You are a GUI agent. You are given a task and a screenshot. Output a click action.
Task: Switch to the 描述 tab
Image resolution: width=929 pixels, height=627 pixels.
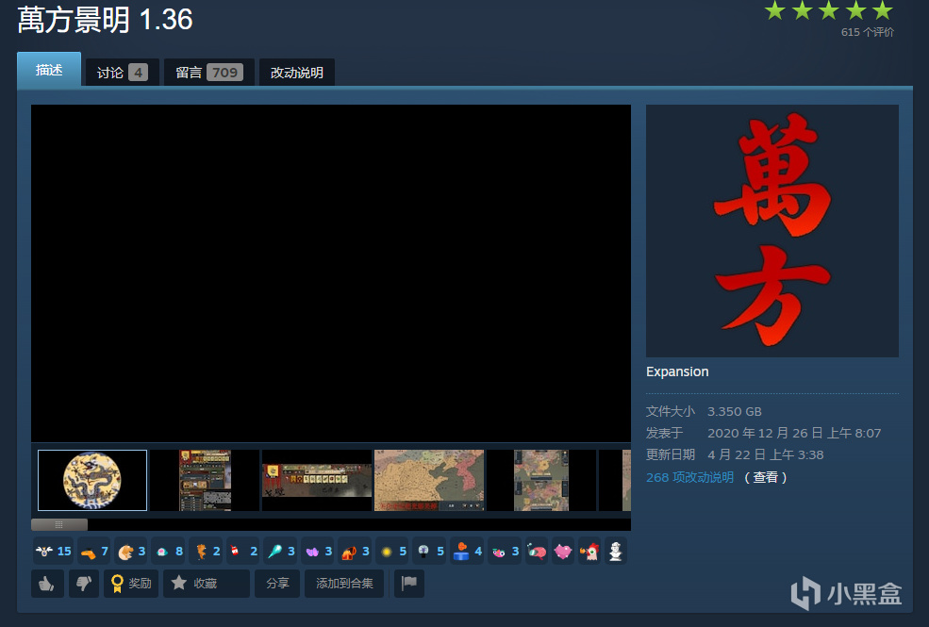point(49,70)
